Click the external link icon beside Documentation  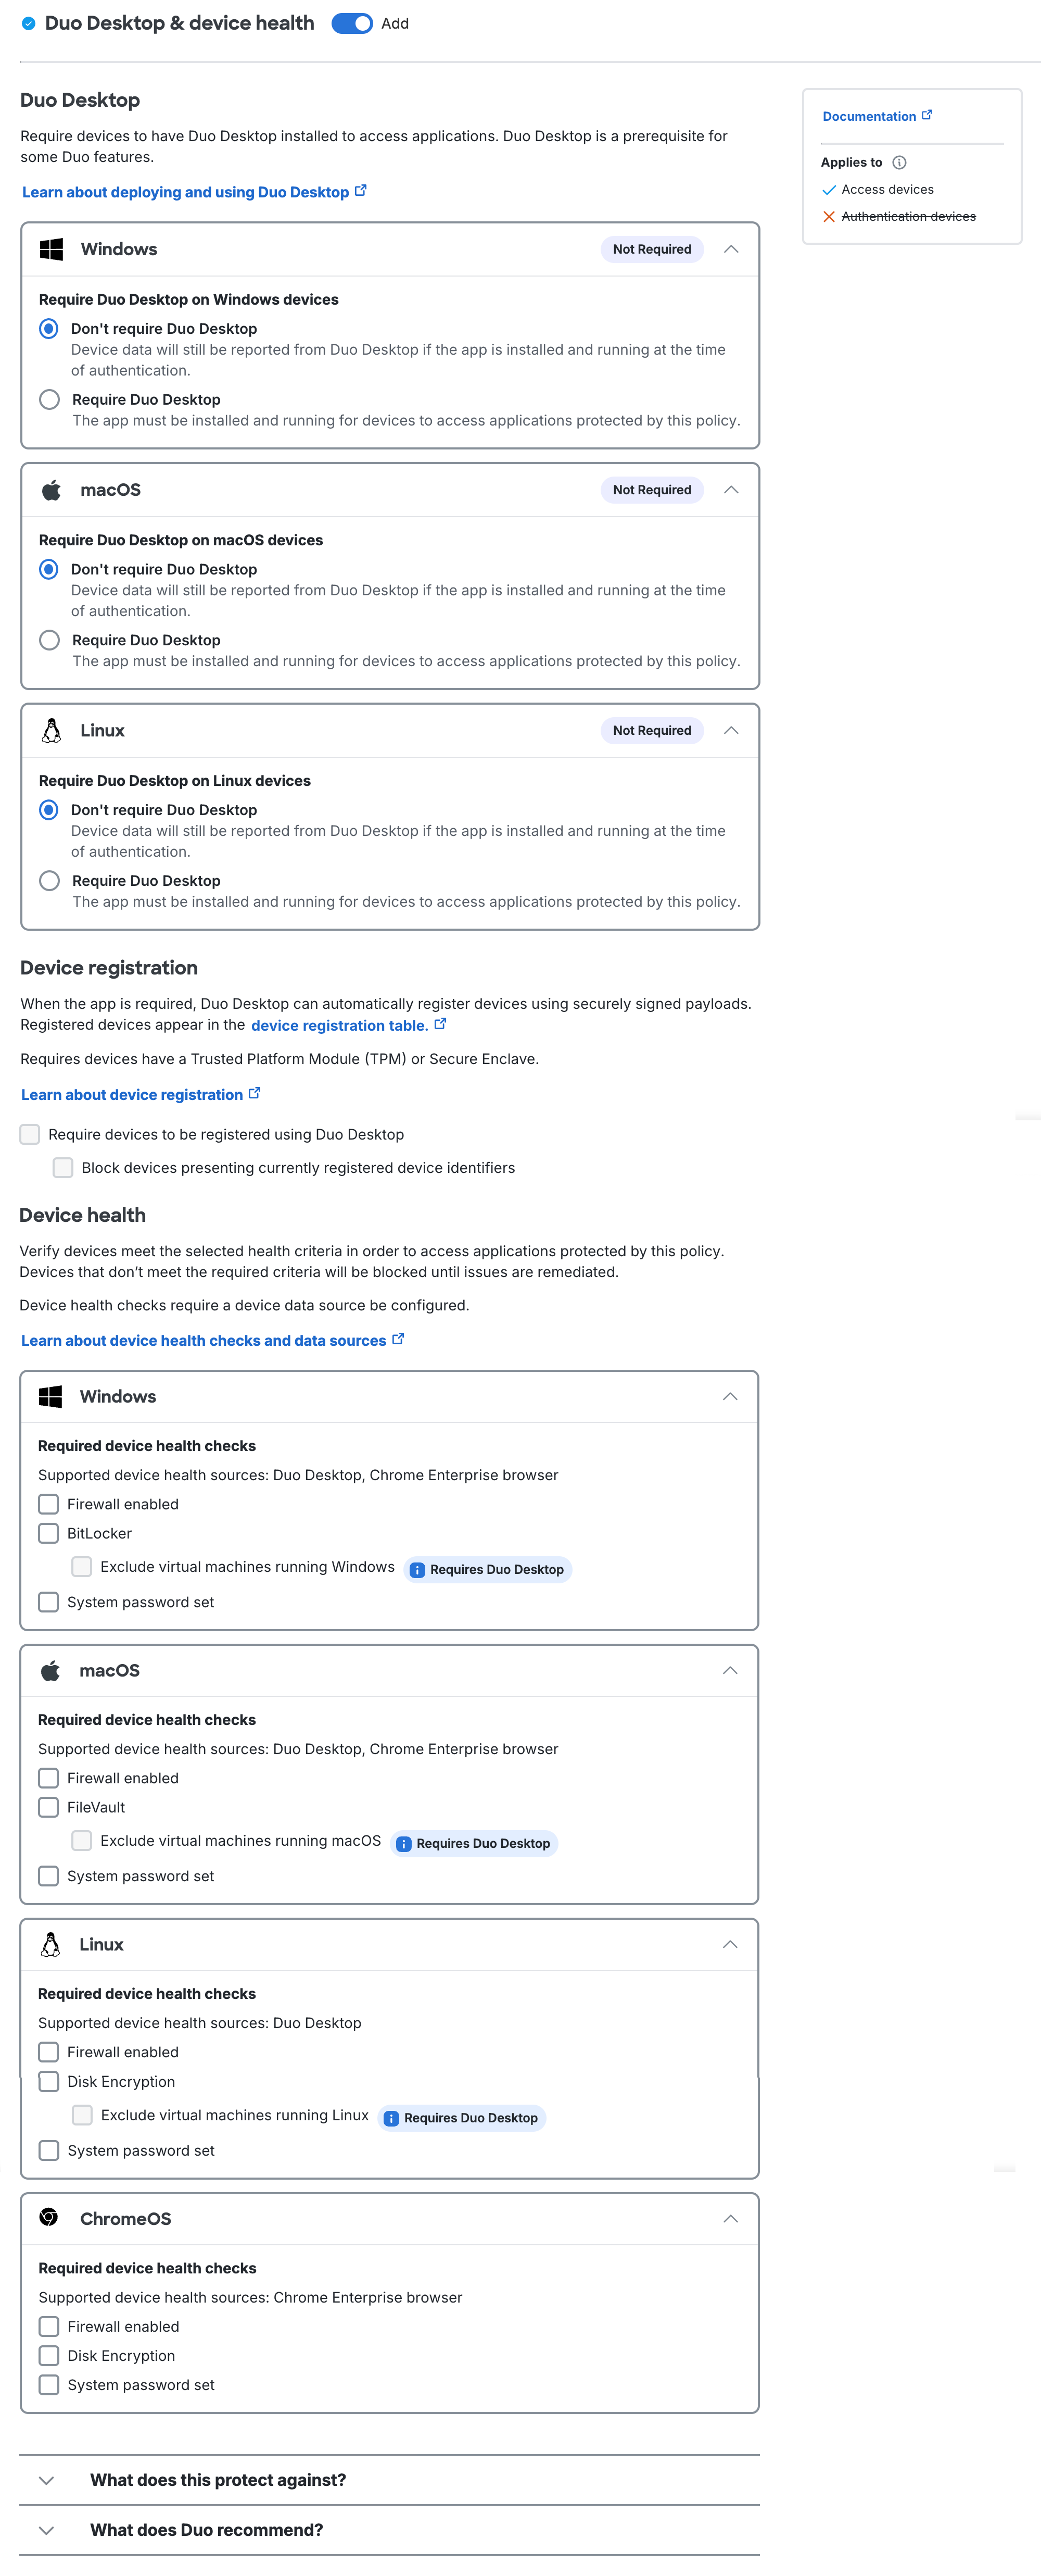tap(927, 114)
